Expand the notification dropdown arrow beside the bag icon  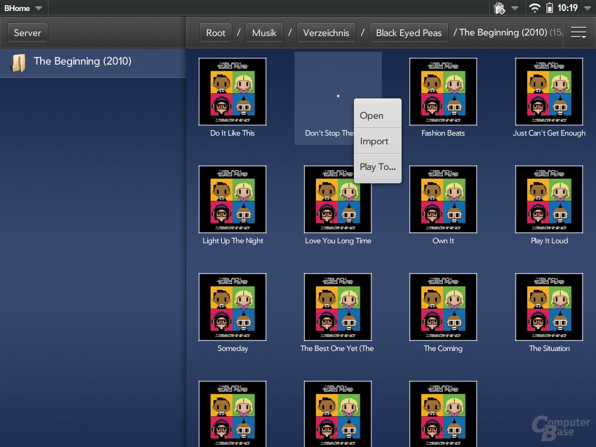coord(515,8)
